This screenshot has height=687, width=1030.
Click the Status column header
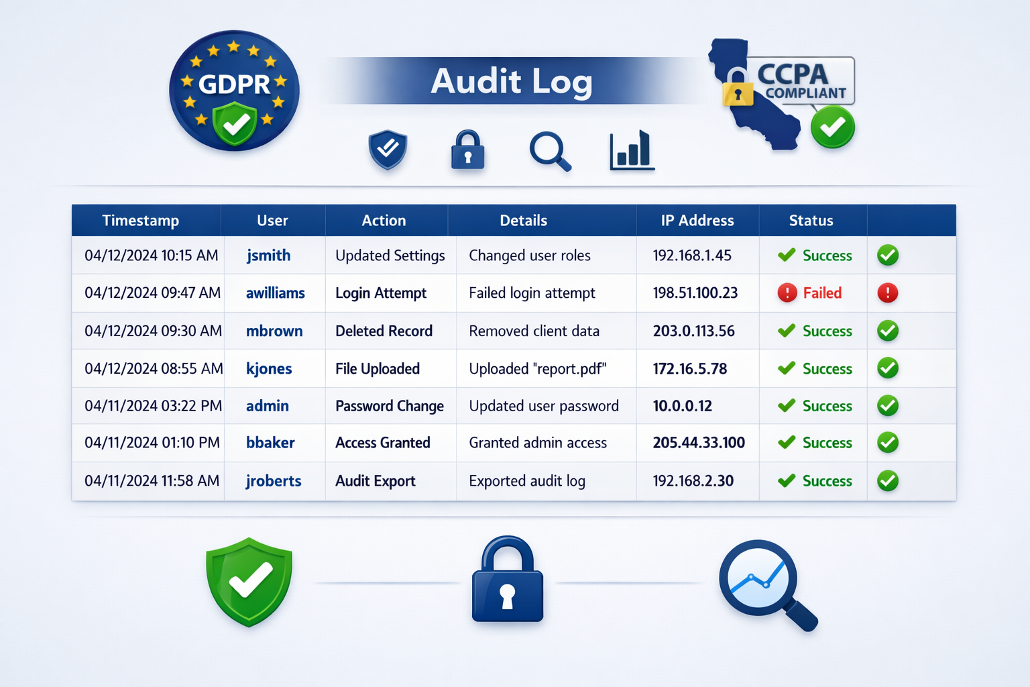coord(811,220)
